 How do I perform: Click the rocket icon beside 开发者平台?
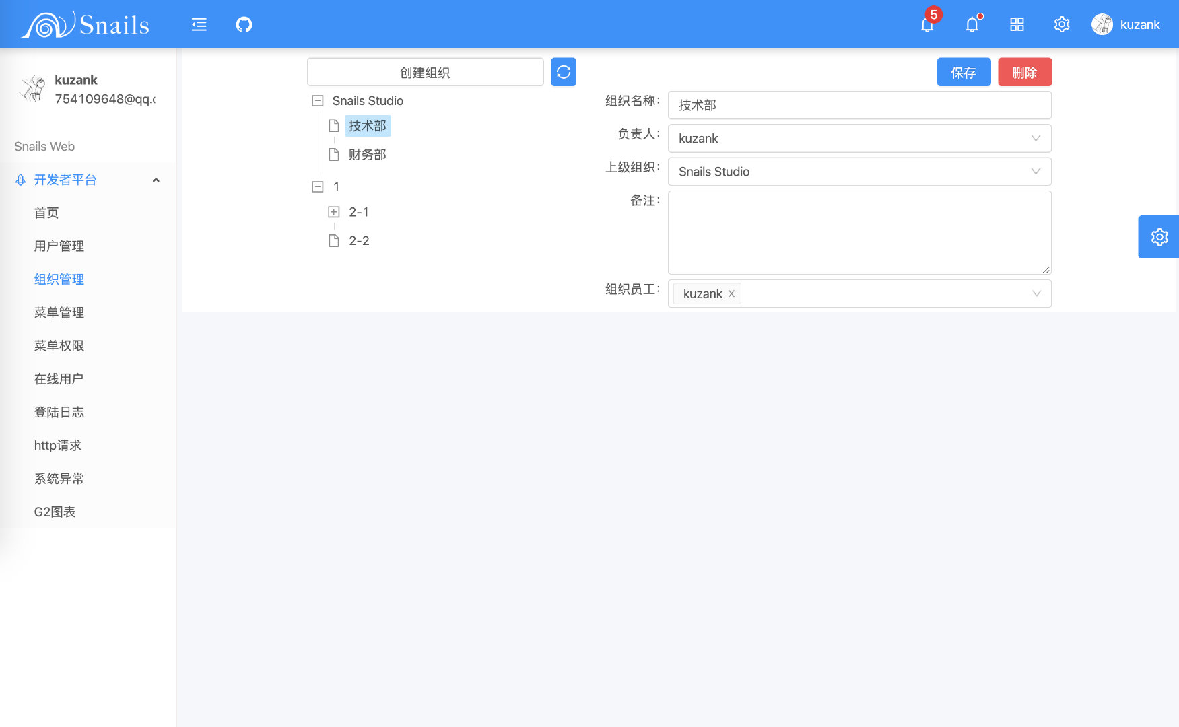pyautogui.click(x=21, y=180)
